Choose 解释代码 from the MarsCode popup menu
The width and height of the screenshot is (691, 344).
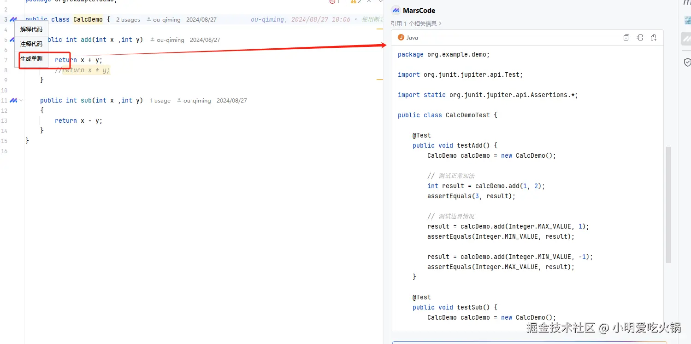click(31, 29)
